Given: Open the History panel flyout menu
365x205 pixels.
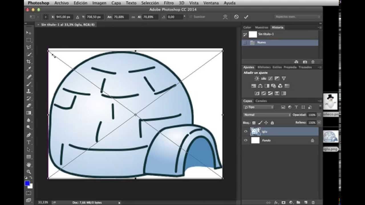Looking at the screenshot, I should click(x=320, y=28).
